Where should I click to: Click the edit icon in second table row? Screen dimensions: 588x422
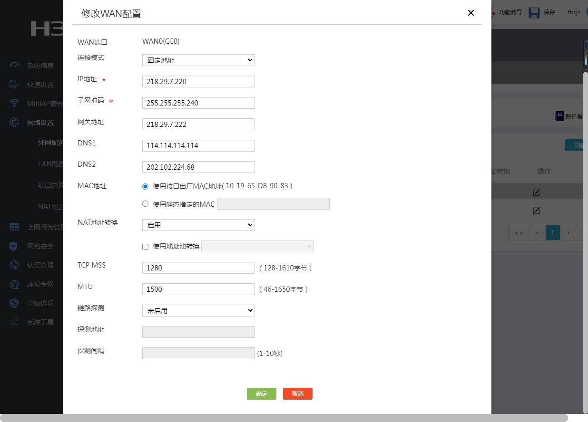pyautogui.click(x=536, y=211)
